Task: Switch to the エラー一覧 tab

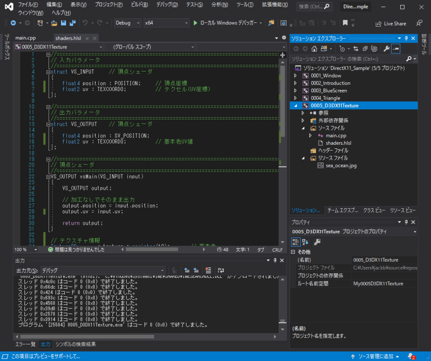Action: [25, 344]
